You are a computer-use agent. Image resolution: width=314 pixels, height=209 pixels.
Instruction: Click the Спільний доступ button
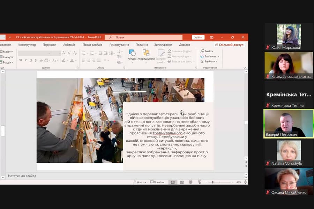229,45
